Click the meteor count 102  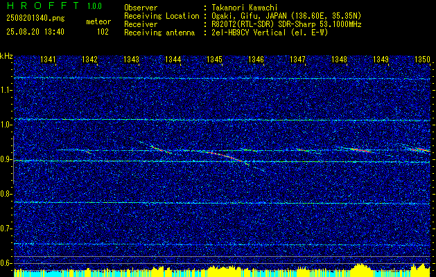pos(103,32)
